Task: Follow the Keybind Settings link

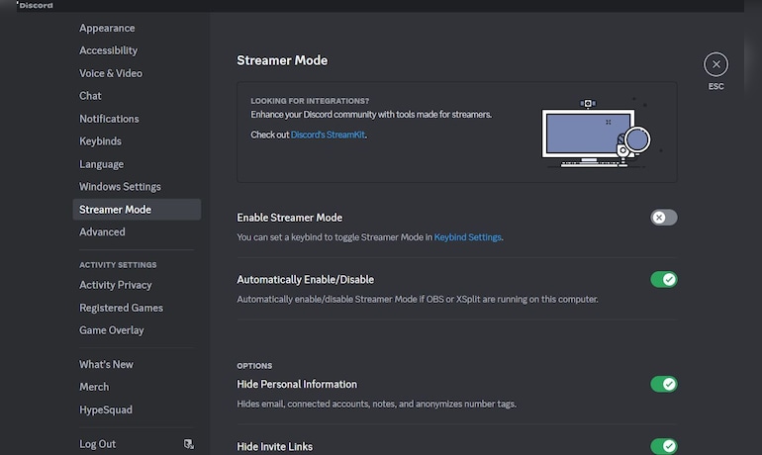Action: (x=467, y=237)
